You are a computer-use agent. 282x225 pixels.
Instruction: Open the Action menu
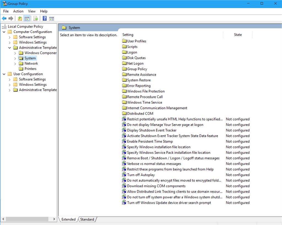(x=18, y=11)
